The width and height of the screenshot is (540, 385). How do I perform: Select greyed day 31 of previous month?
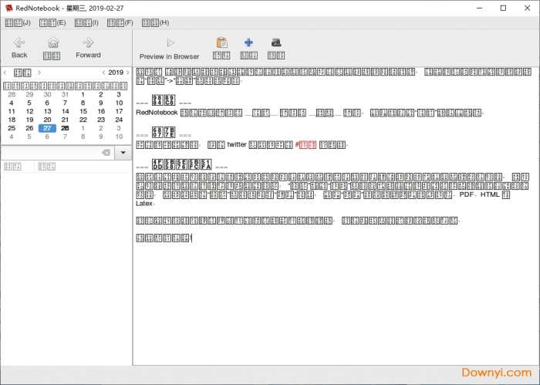click(65, 94)
